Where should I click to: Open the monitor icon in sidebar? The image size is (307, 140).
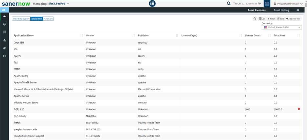(5, 24)
